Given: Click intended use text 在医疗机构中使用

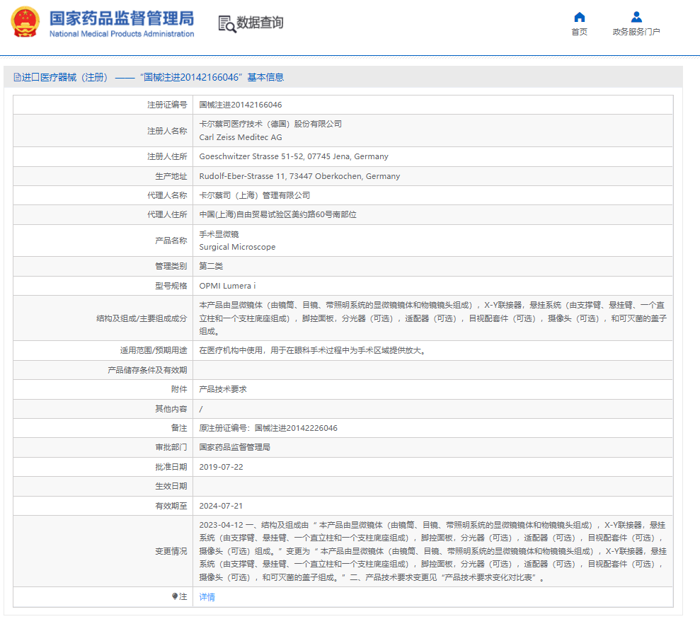Looking at the screenshot, I should 313,351.
